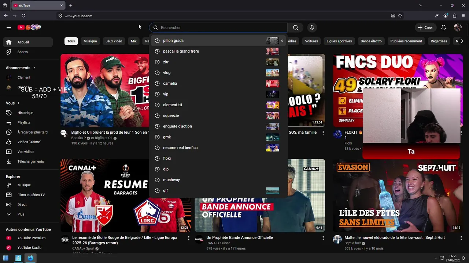469x263 pixels.
Task: Open Téléchargements in sidebar
Action: click(x=28, y=161)
